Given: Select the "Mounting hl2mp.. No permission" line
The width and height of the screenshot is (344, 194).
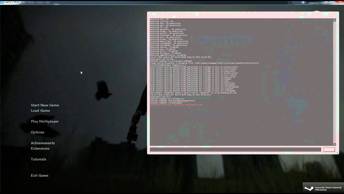Looking at the screenshot, I should pyautogui.click(x=166, y=31).
